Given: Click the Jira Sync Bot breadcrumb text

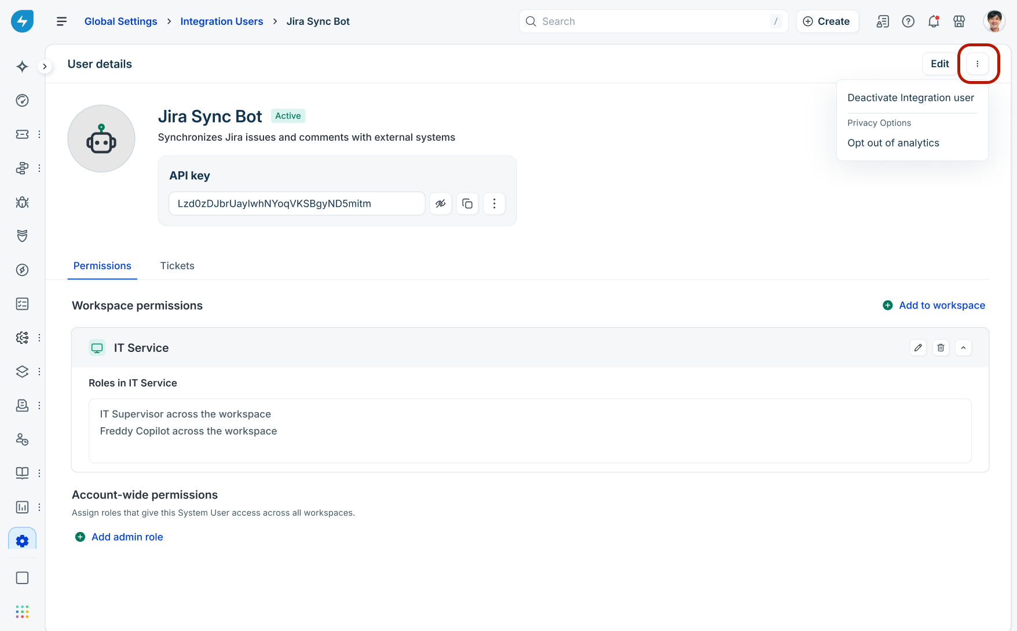Looking at the screenshot, I should (318, 21).
